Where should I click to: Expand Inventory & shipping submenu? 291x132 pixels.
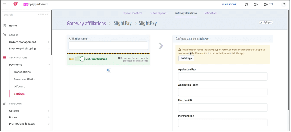pos(48,49)
